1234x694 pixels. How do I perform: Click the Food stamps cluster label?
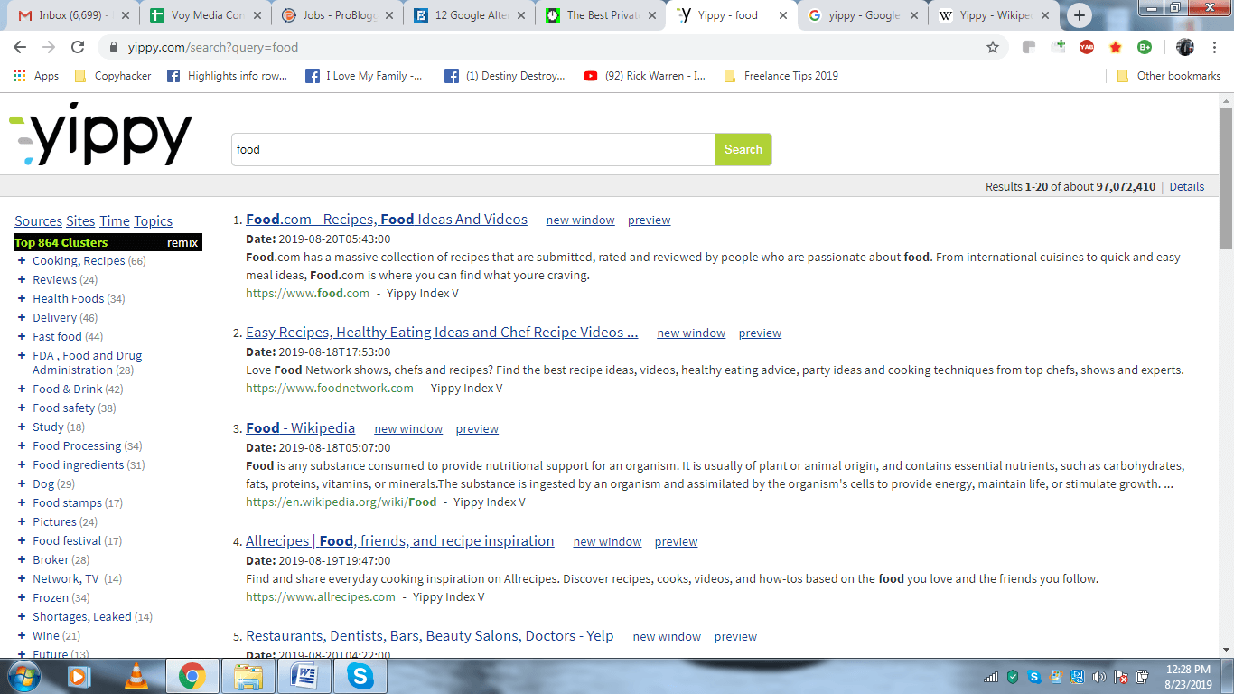(67, 503)
